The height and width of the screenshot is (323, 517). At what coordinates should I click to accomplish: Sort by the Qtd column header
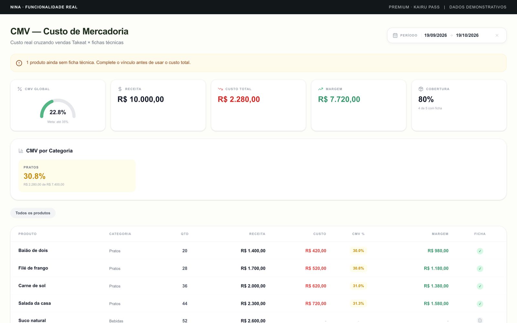tap(185, 234)
